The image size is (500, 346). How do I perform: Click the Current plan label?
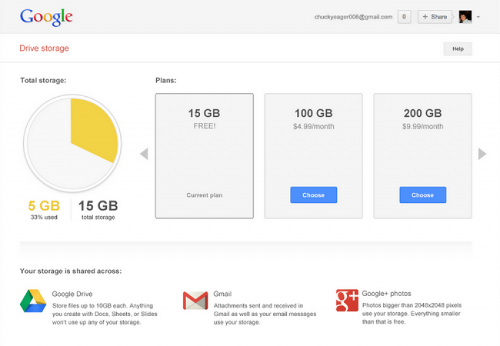click(x=204, y=195)
